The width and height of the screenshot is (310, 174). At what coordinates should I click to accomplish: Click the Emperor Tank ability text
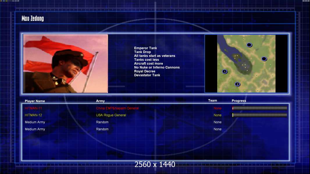pyautogui.click(x=145, y=48)
